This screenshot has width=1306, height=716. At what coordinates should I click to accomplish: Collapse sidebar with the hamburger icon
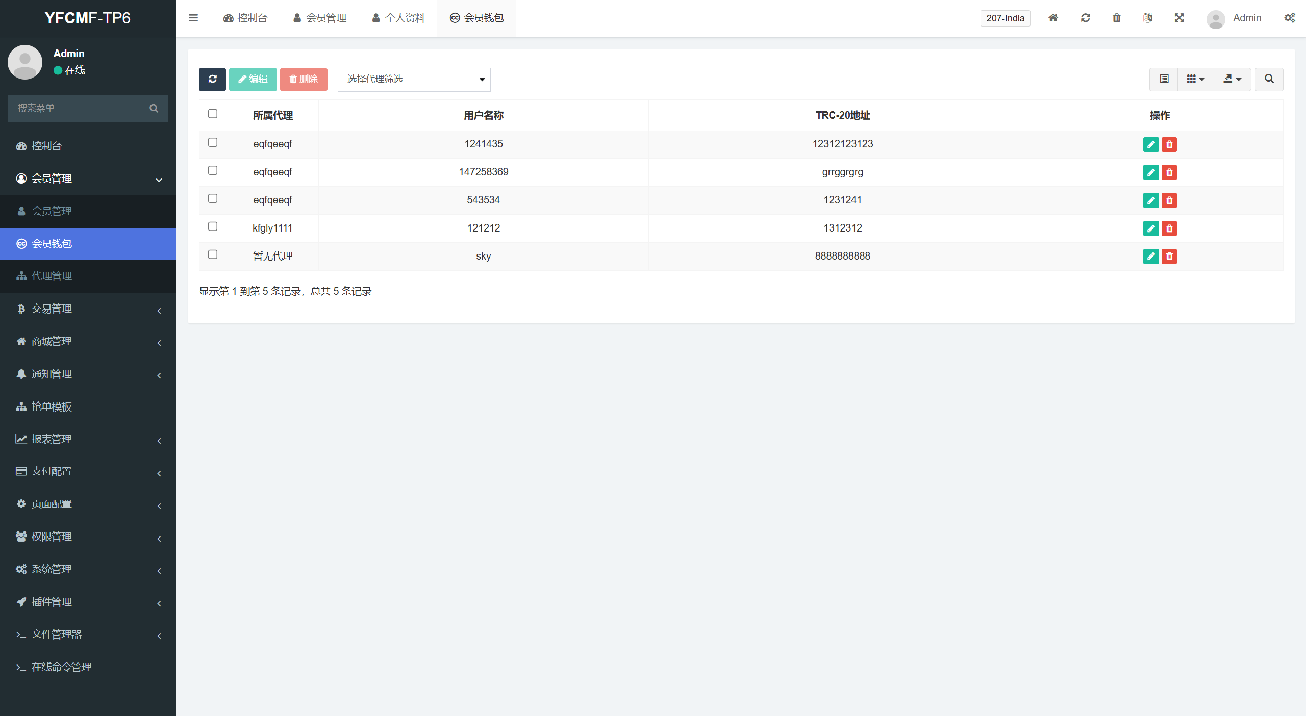point(193,18)
